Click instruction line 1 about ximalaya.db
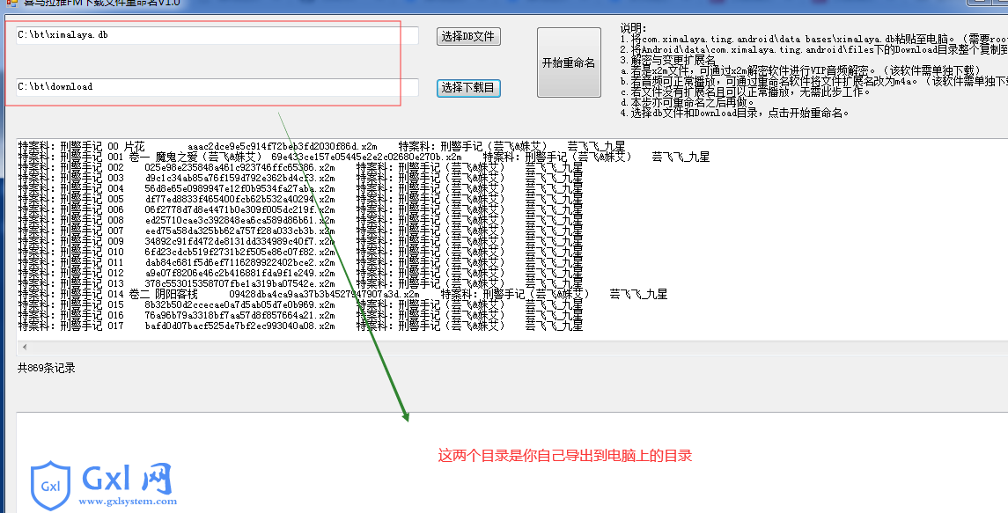Viewport: 1008px width, 513px height. pyautogui.click(x=813, y=40)
